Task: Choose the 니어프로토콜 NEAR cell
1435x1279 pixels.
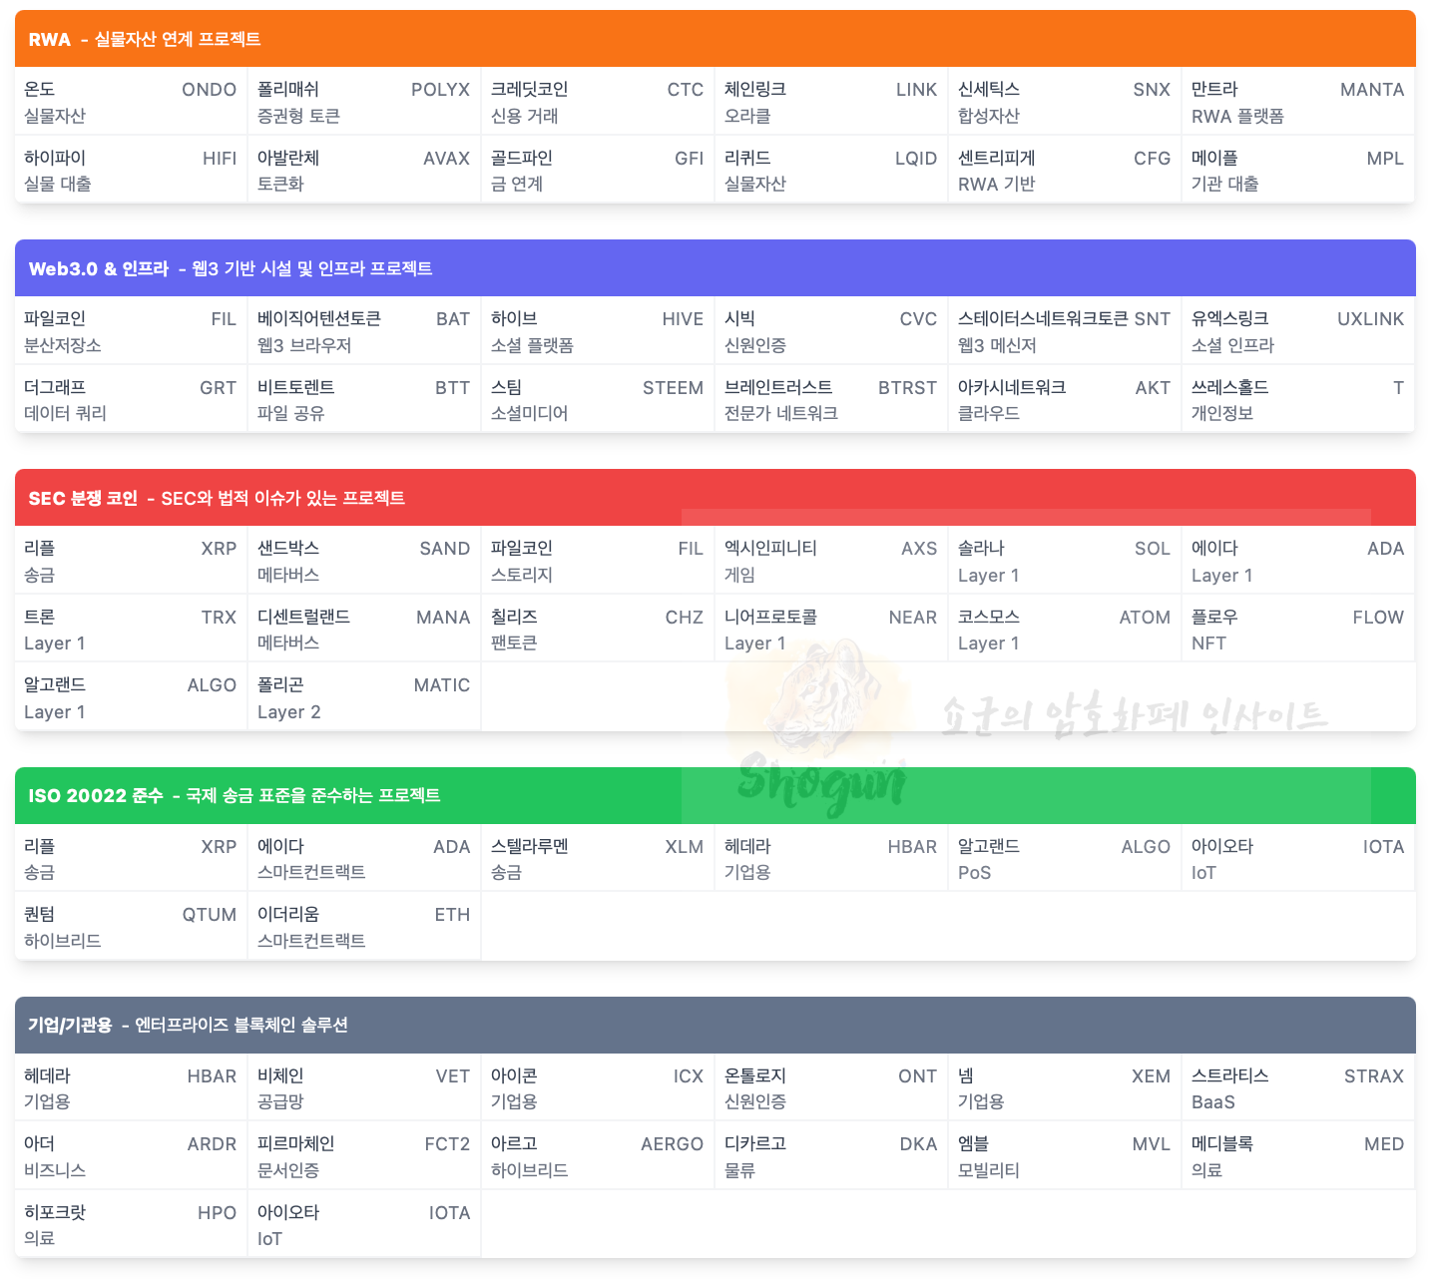Action: click(x=831, y=629)
